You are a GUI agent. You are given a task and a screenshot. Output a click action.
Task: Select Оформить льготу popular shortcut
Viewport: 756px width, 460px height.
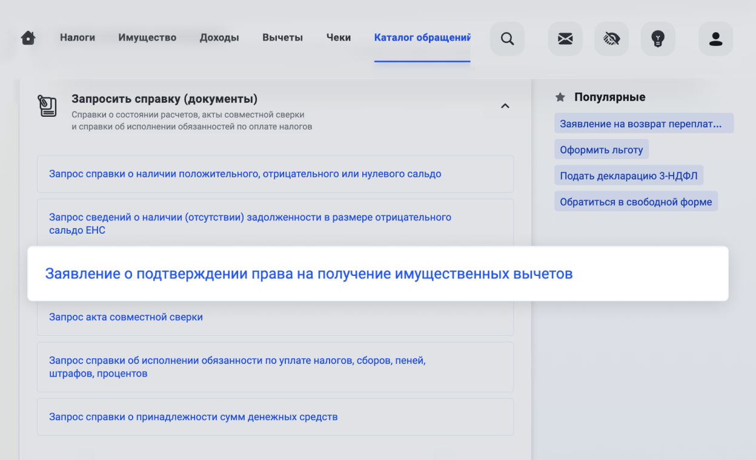(x=601, y=150)
